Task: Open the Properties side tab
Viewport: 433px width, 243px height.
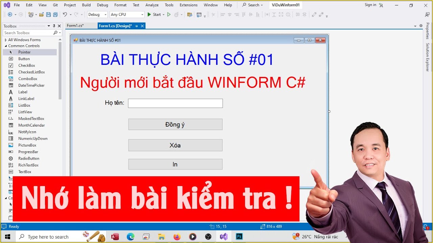Action: 428,31
